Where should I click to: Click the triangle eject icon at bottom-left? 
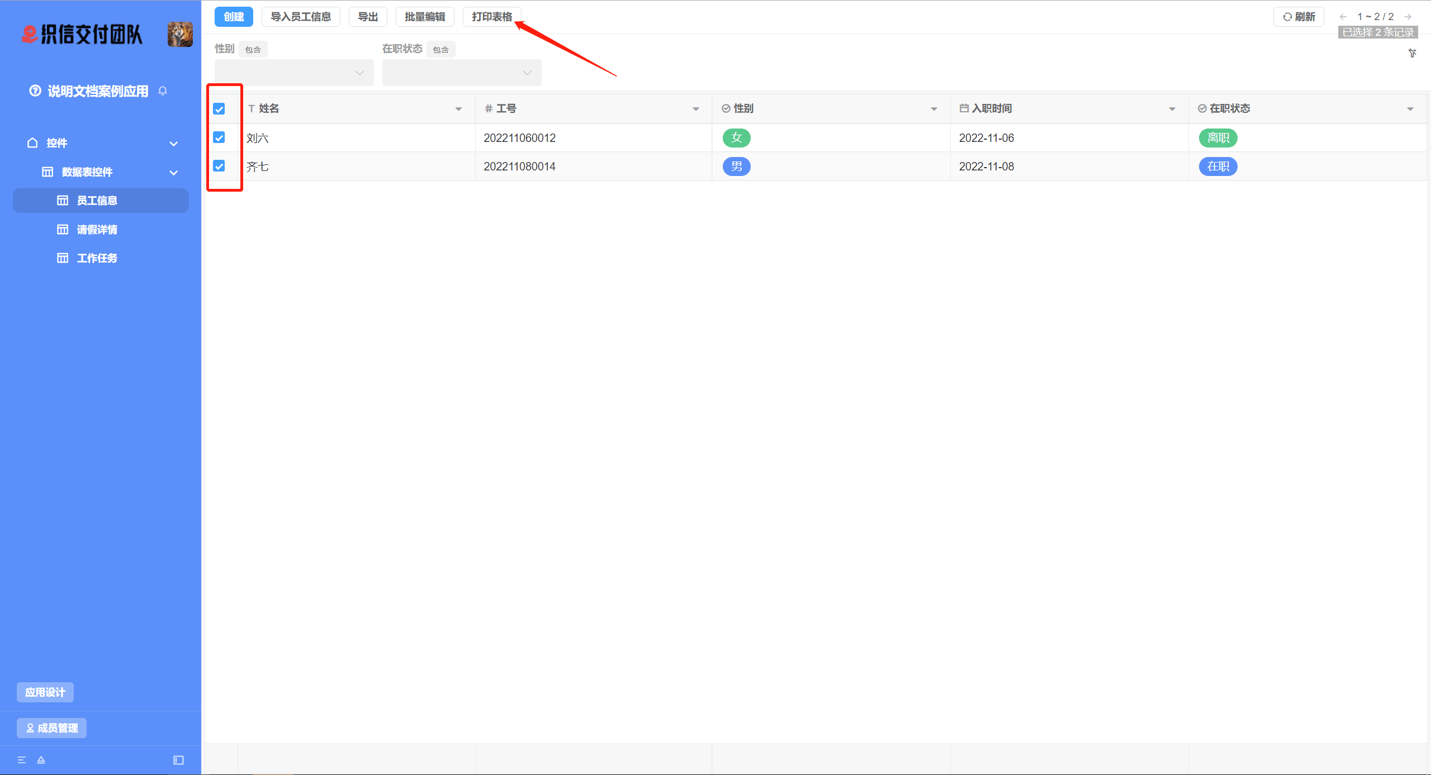(41, 760)
